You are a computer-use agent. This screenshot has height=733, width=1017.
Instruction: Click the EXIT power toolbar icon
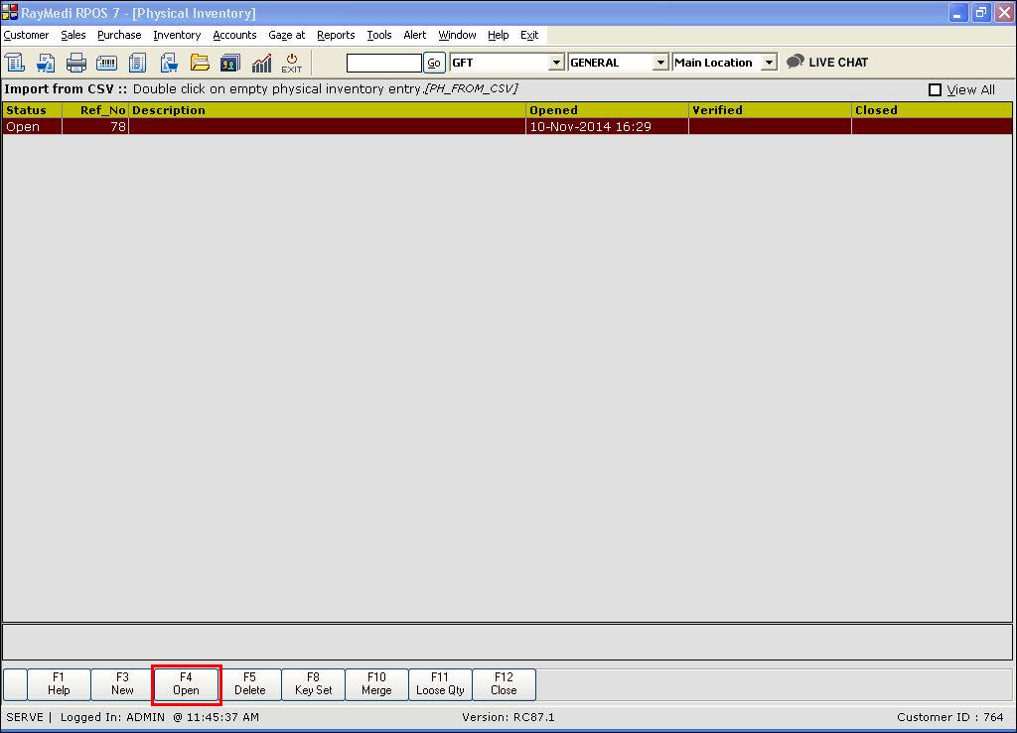(x=292, y=63)
